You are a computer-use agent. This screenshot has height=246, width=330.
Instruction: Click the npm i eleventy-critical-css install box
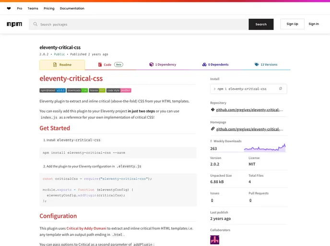[248, 89]
